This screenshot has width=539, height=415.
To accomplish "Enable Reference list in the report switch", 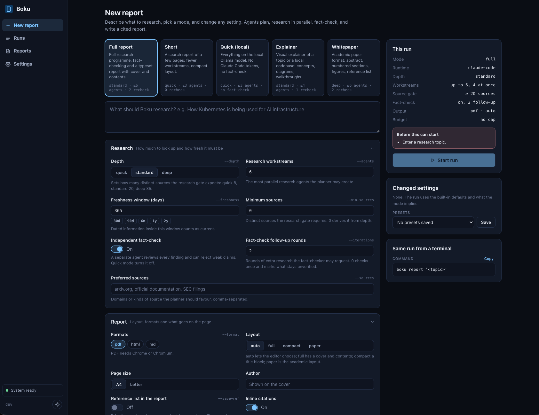I will [117, 407].
